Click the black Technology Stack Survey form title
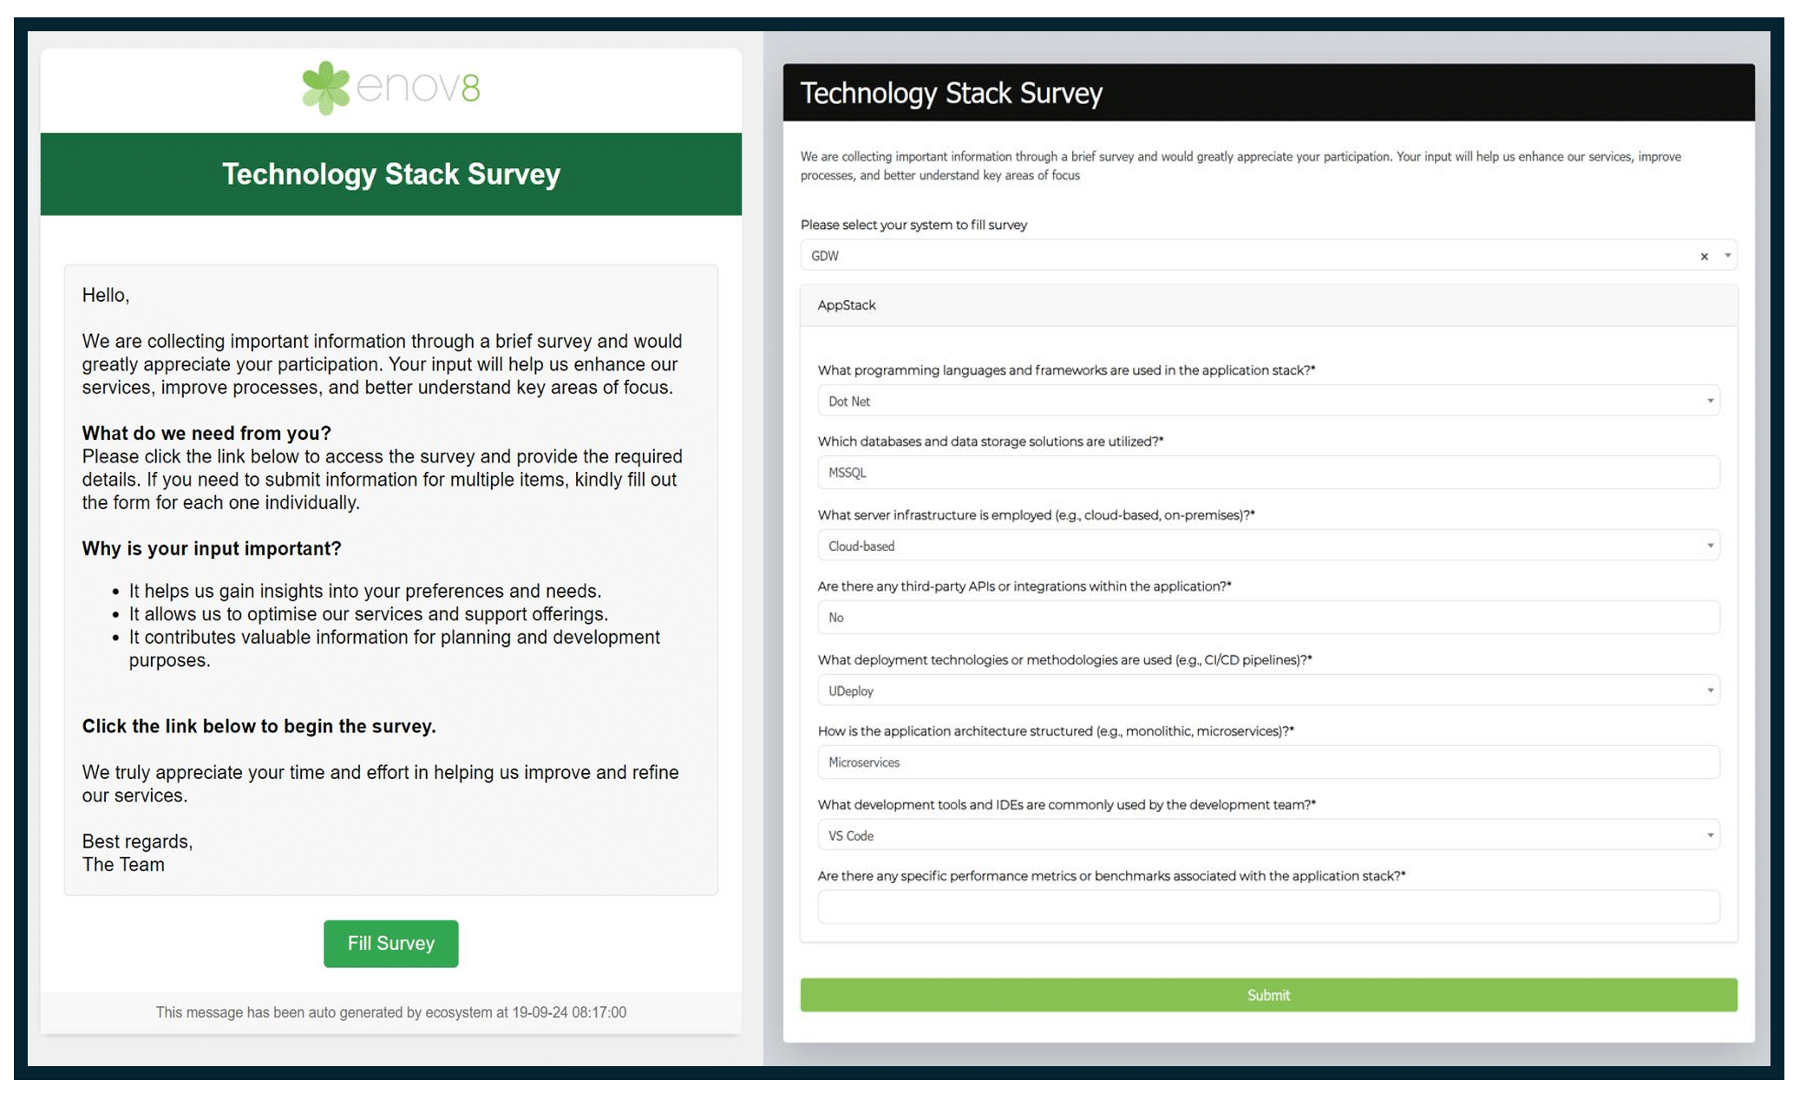 coord(951,93)
